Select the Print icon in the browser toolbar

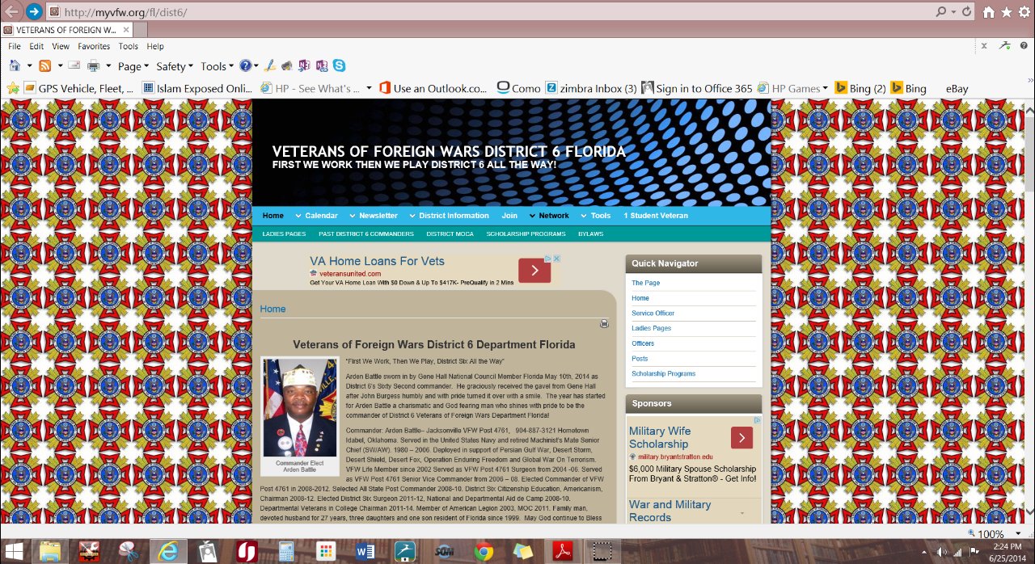point(93,65)
